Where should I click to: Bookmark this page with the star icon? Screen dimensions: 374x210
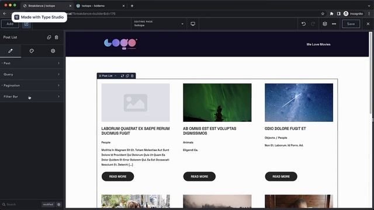click(x=323, y=14)
